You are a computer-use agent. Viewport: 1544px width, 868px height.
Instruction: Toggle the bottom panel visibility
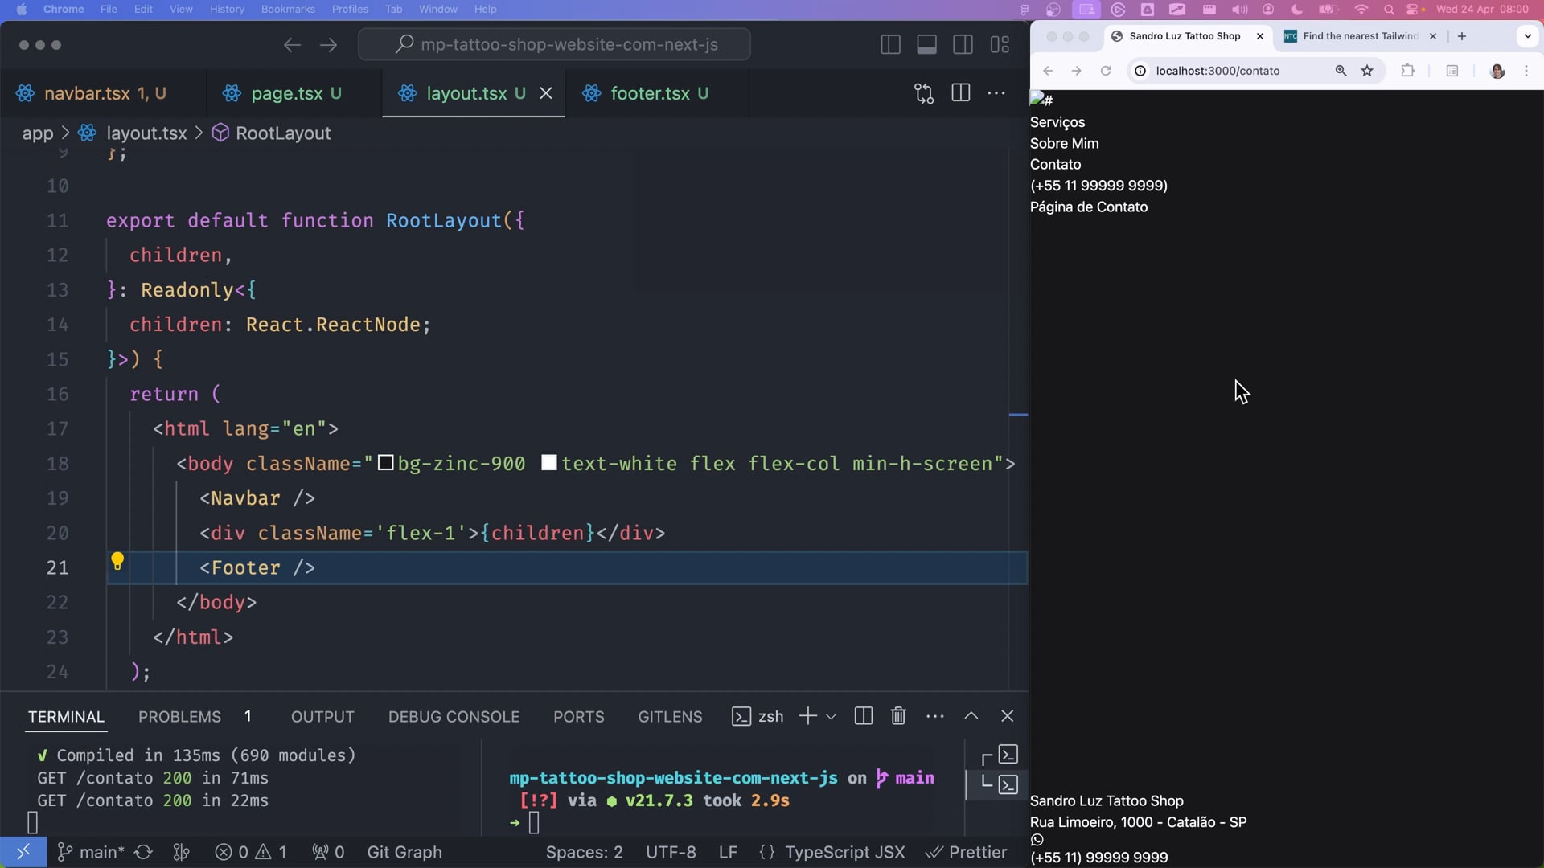tap(926, 45)
